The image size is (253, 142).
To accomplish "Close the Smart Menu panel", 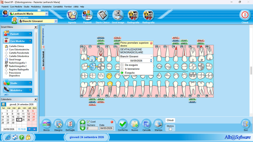I will (x=36, y=27).
